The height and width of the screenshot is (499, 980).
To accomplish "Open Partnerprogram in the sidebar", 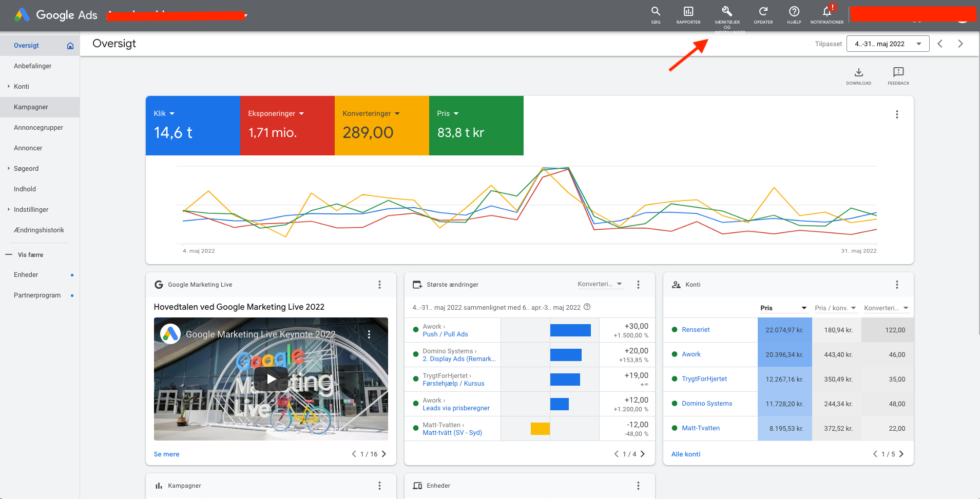I will [x=40, y=295].
